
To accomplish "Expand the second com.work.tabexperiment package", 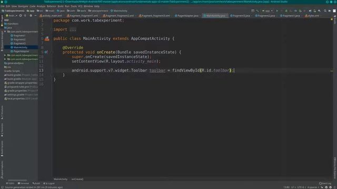I will coord(5,55).
